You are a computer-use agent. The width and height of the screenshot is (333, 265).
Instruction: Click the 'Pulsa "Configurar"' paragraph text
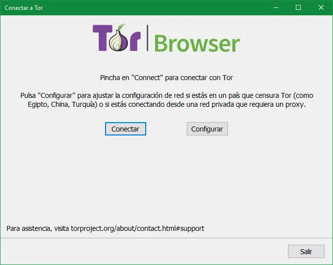pos(166,100)
